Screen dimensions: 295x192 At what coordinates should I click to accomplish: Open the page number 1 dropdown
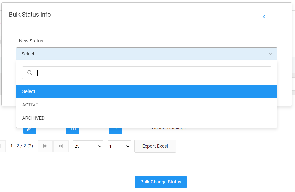coord(119,146)
